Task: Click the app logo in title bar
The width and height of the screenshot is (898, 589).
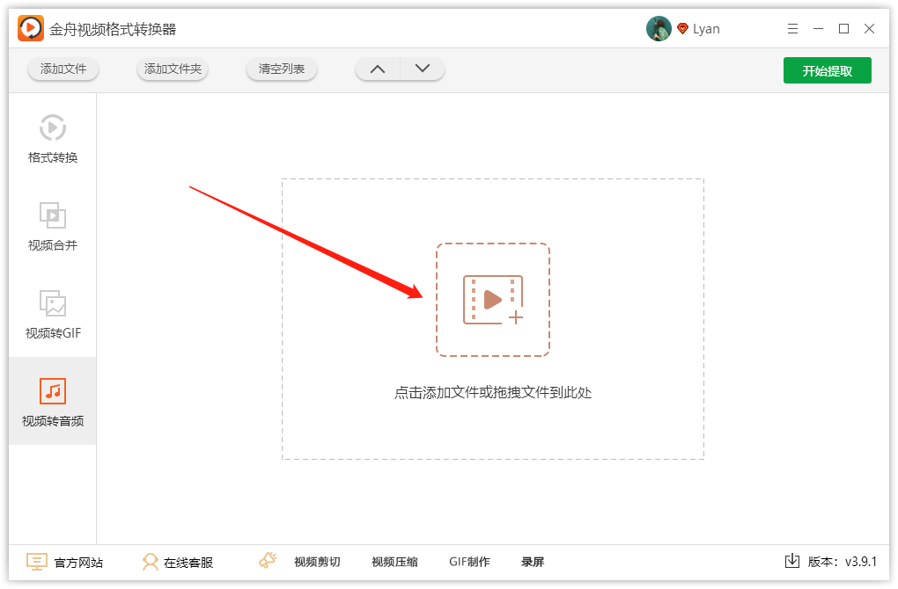Action: coord(30,28)
